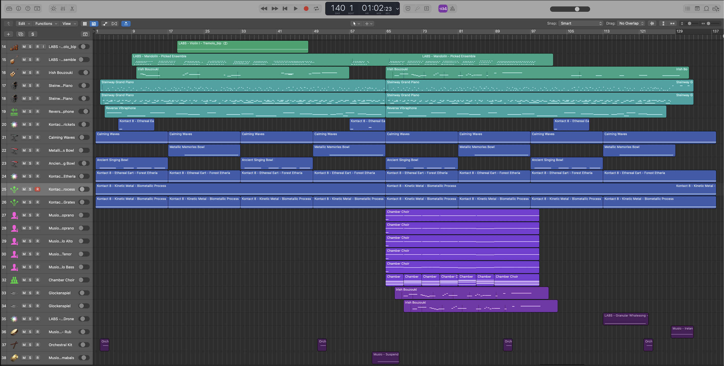The height and width of the screenshot is (366, 724).
Task: Mute the Irish Bouzouki track
Action: pyautogui.click(x=24, y=73)
